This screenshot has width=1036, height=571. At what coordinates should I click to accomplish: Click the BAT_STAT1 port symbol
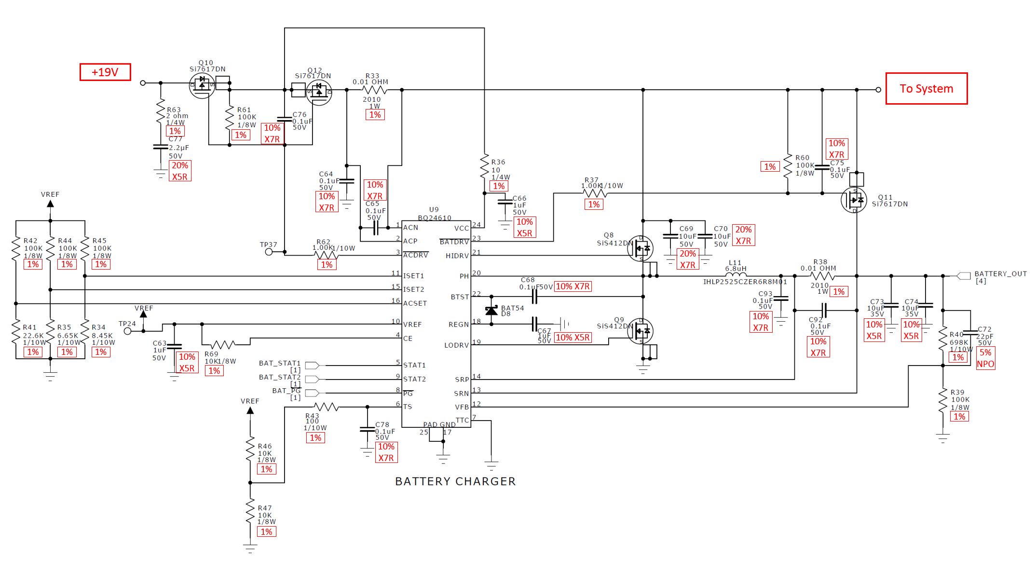click(x=312, y=365)
